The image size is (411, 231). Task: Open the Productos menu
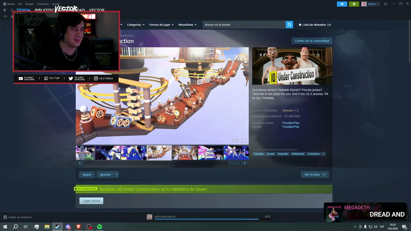[43, 4]
